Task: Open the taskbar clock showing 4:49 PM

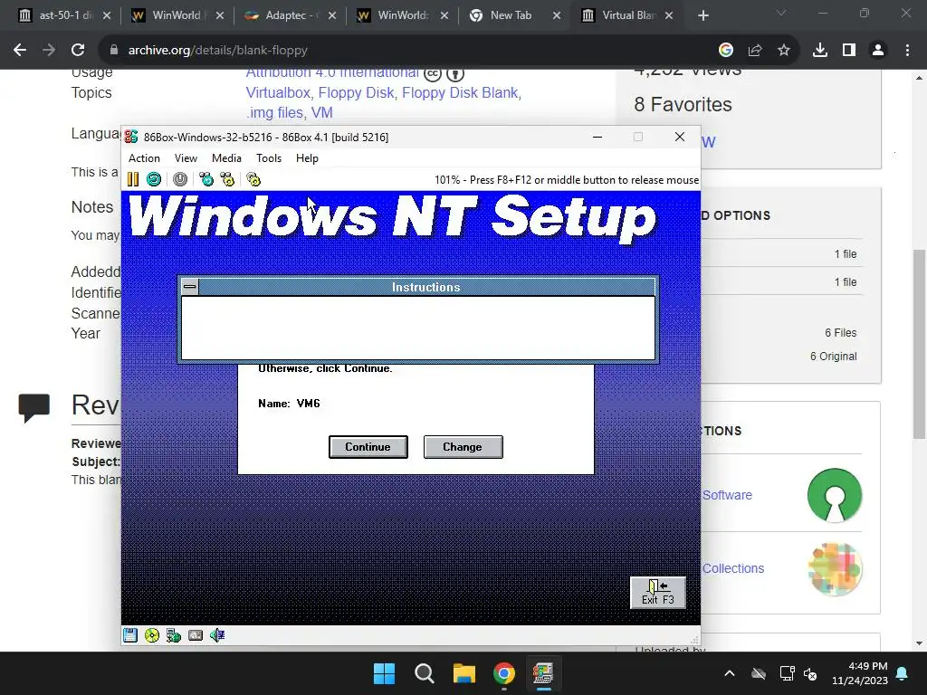Action: pyautogui.click(x=860, y=673)
